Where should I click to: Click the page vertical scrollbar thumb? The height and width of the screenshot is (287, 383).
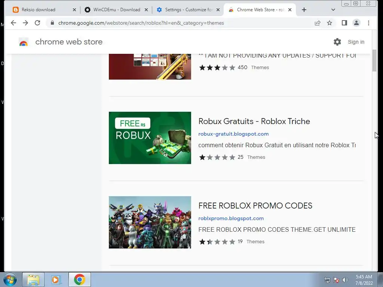[374, 61]
